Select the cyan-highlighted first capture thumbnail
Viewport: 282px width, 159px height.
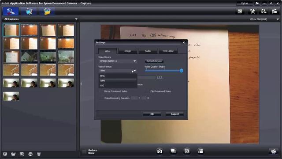click(x=11, y=30)
